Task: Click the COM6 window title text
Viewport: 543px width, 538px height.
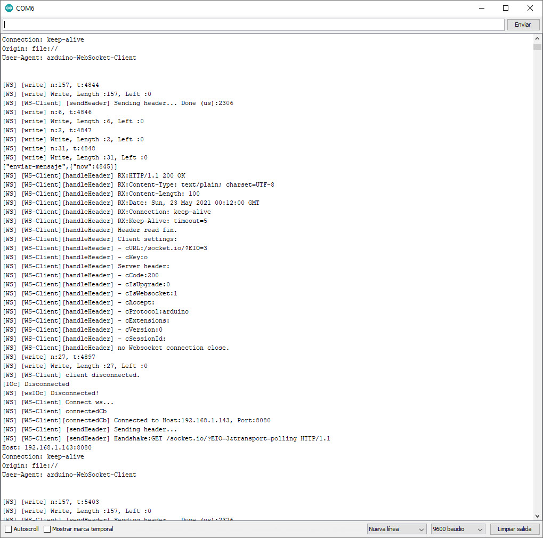Action: tap(25, 9)
